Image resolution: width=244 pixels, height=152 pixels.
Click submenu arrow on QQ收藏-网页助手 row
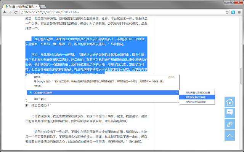177,93
